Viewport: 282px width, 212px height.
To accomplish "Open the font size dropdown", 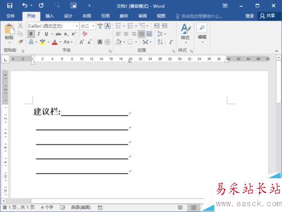I will click(93, 26).
